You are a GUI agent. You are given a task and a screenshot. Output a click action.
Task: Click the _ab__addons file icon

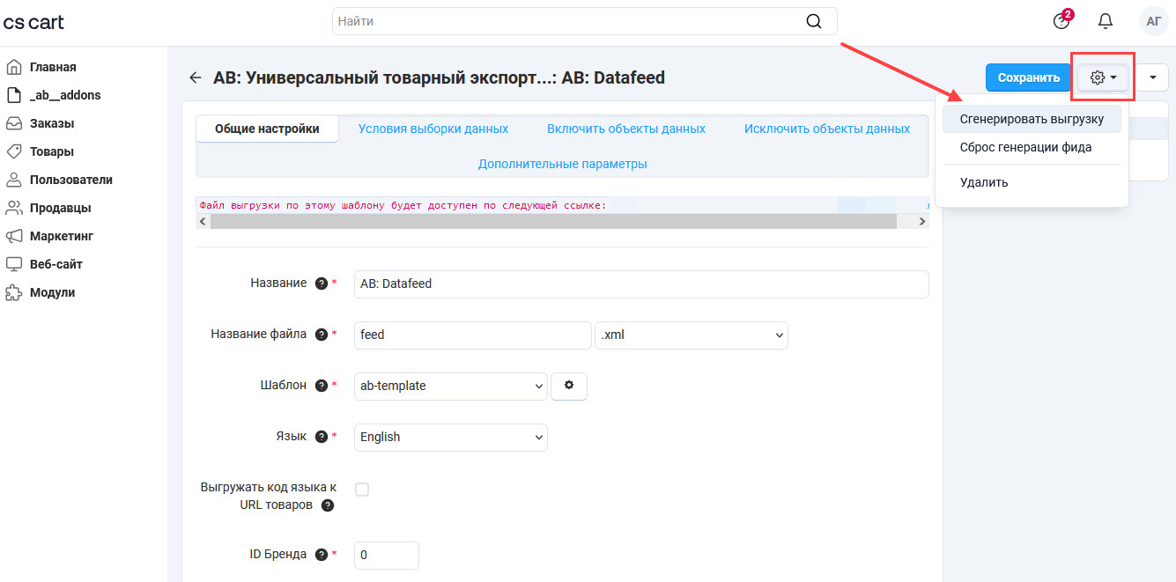(x=14, y=95)
